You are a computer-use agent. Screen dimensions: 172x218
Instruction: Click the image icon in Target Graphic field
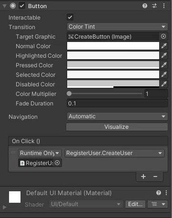point(71,37)
